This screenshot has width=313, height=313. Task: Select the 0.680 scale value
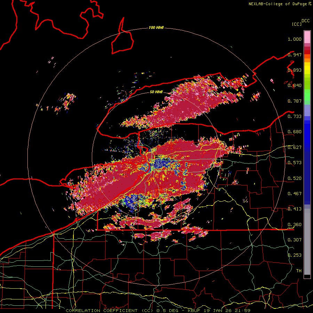pos(295,132)
